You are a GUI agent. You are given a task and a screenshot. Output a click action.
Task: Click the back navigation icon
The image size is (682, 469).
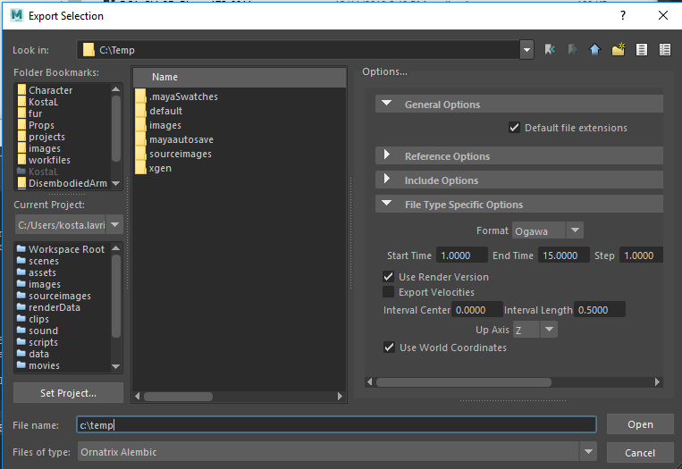(551, 50)
